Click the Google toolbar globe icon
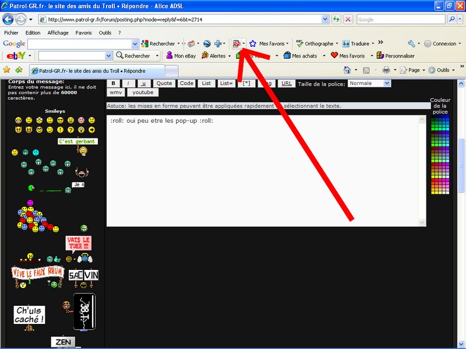 (x=207, y=44)
